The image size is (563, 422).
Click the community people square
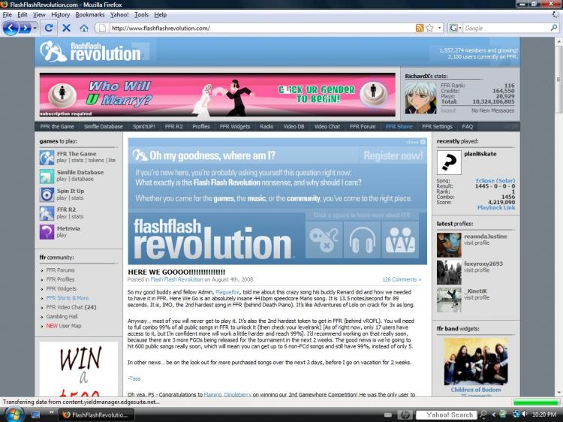pyautogui.click(x=400, y=240)
